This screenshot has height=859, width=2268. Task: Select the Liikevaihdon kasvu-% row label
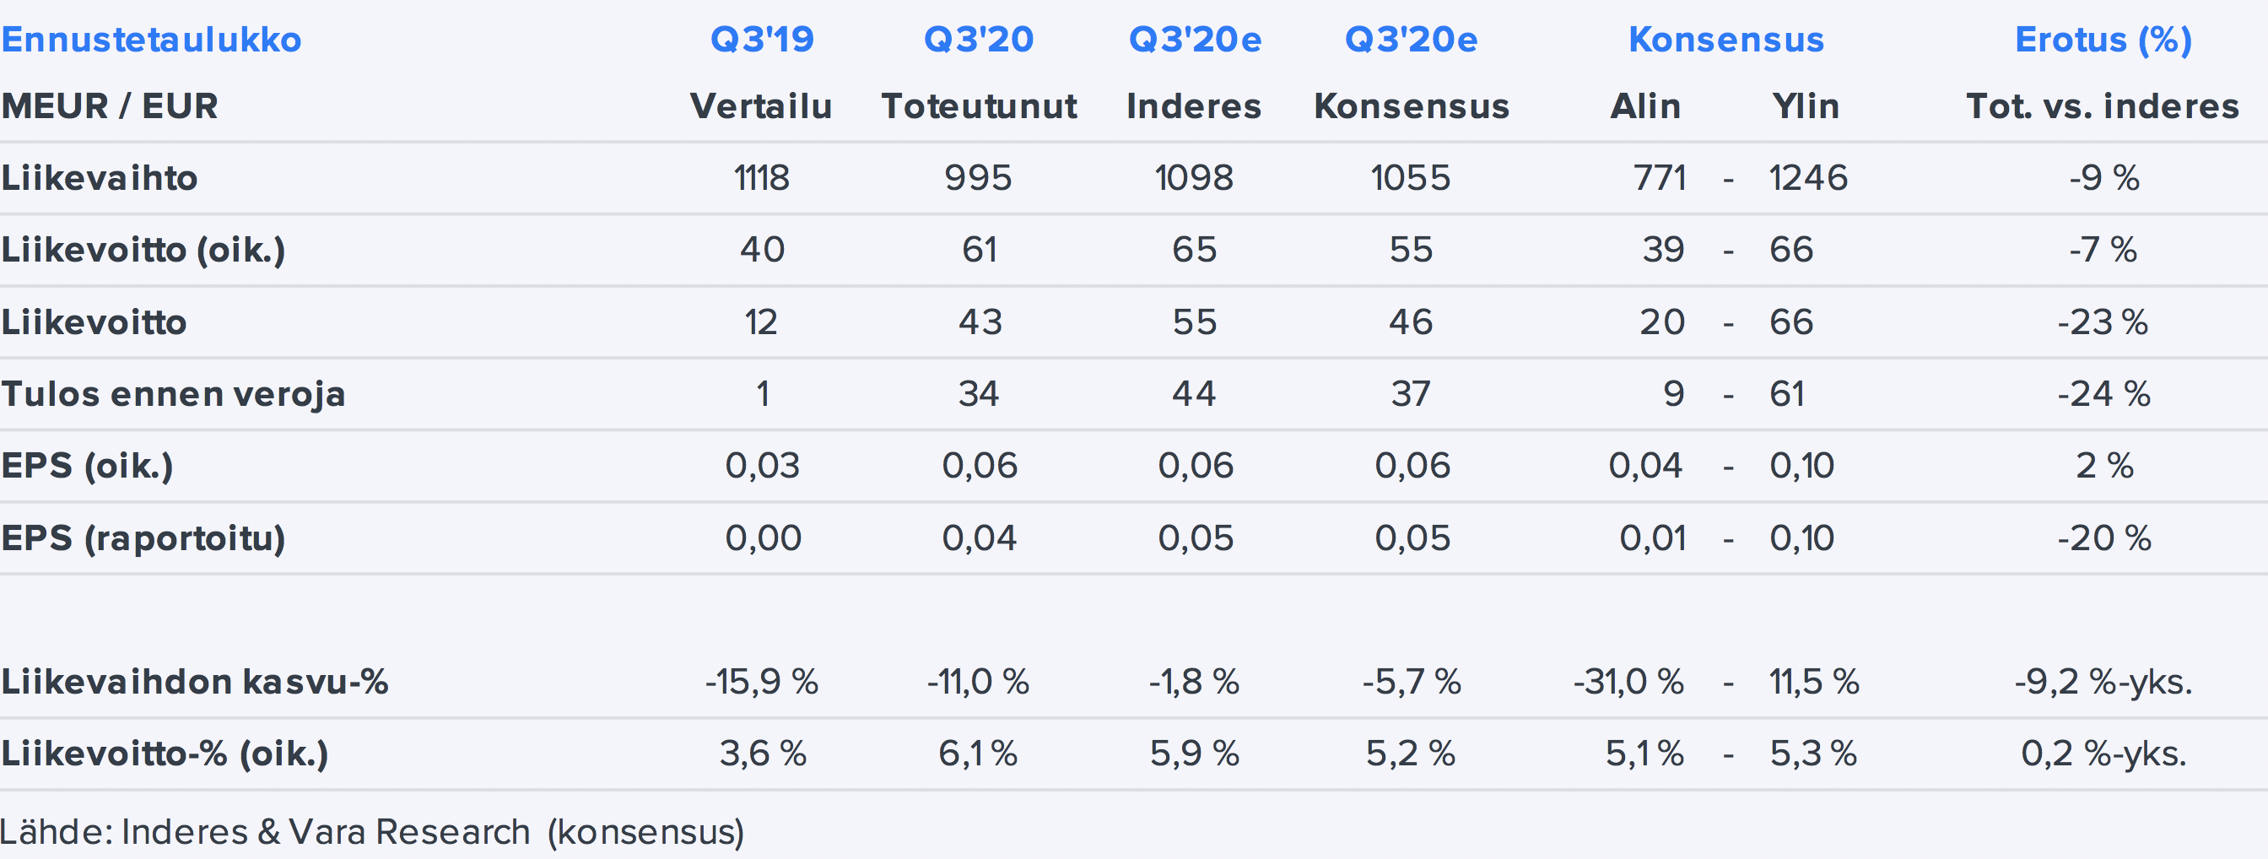click(x=195, y=682)
